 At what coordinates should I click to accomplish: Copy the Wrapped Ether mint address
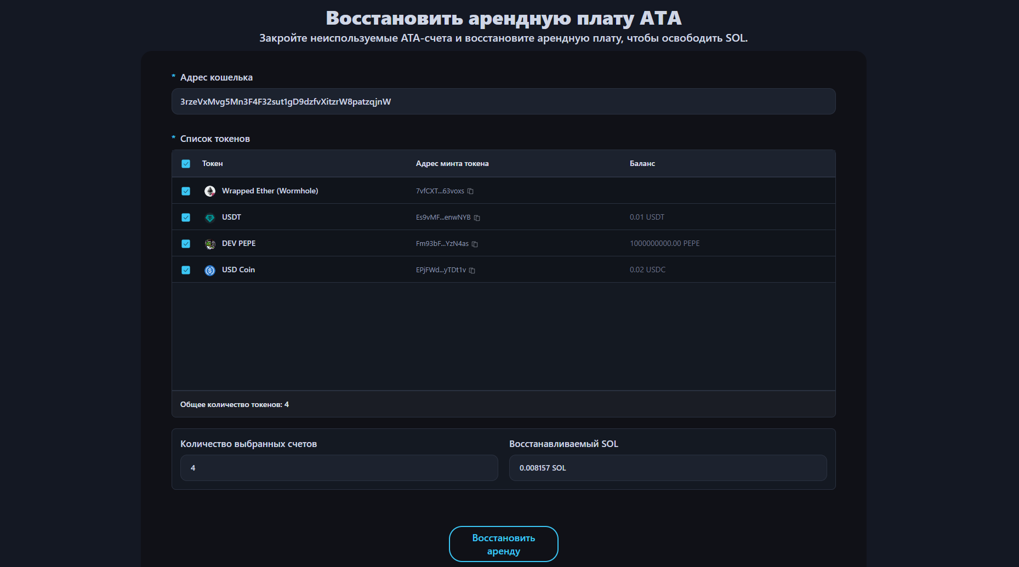point(470,191)
